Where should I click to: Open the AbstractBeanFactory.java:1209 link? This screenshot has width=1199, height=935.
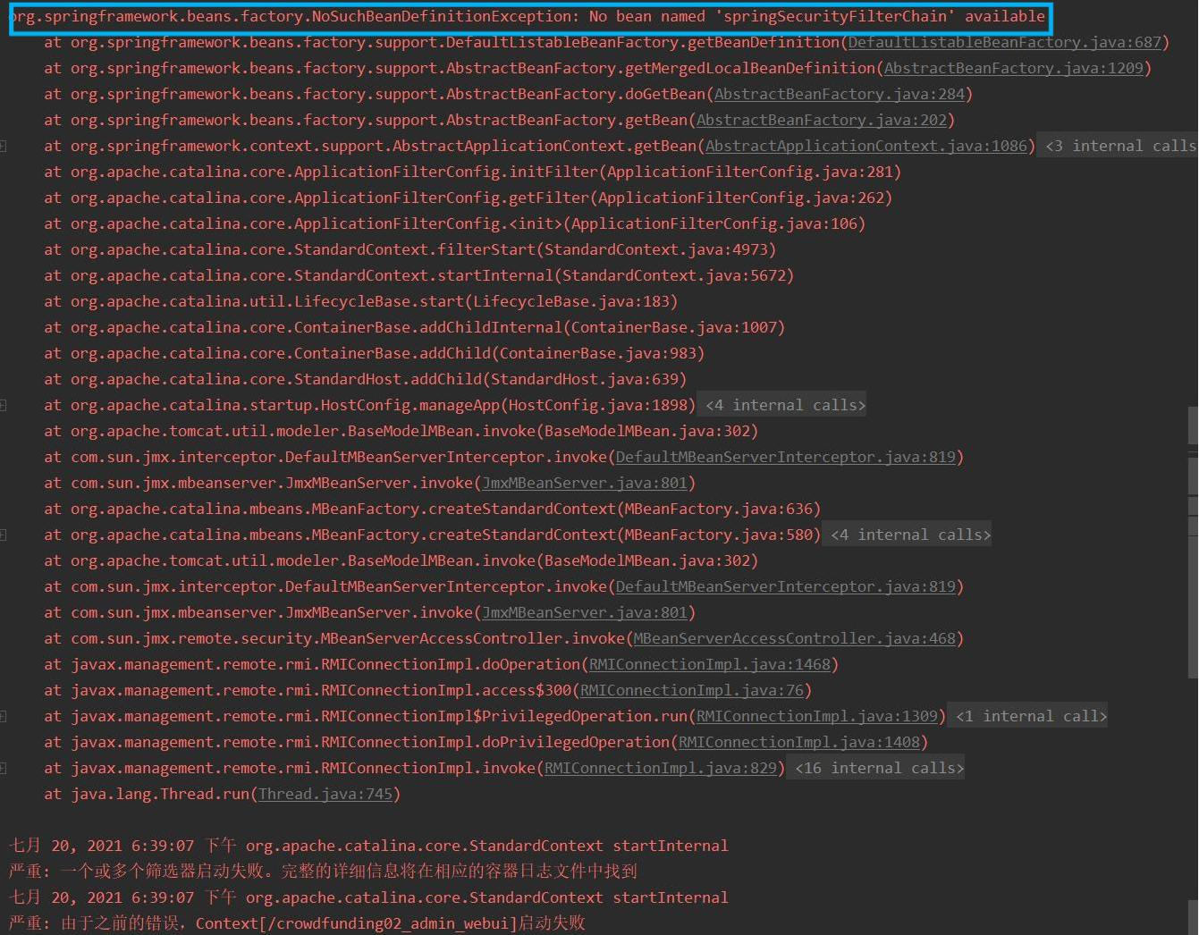(x=1013, y=68)
